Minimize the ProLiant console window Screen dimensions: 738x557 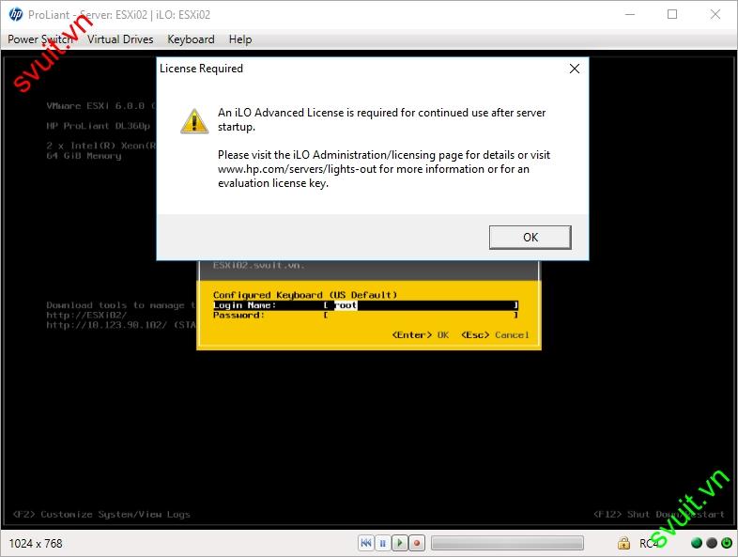point(630,15)
